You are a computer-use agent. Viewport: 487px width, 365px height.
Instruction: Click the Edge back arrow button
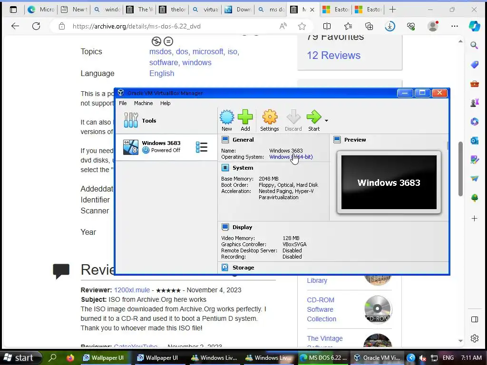tap(15, 26)
